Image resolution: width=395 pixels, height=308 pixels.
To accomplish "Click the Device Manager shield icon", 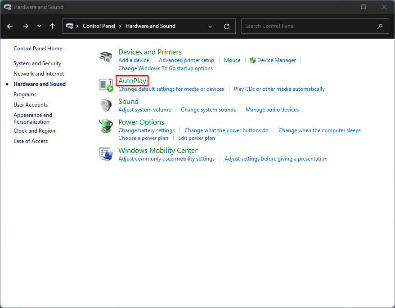I will coord(253,60).
